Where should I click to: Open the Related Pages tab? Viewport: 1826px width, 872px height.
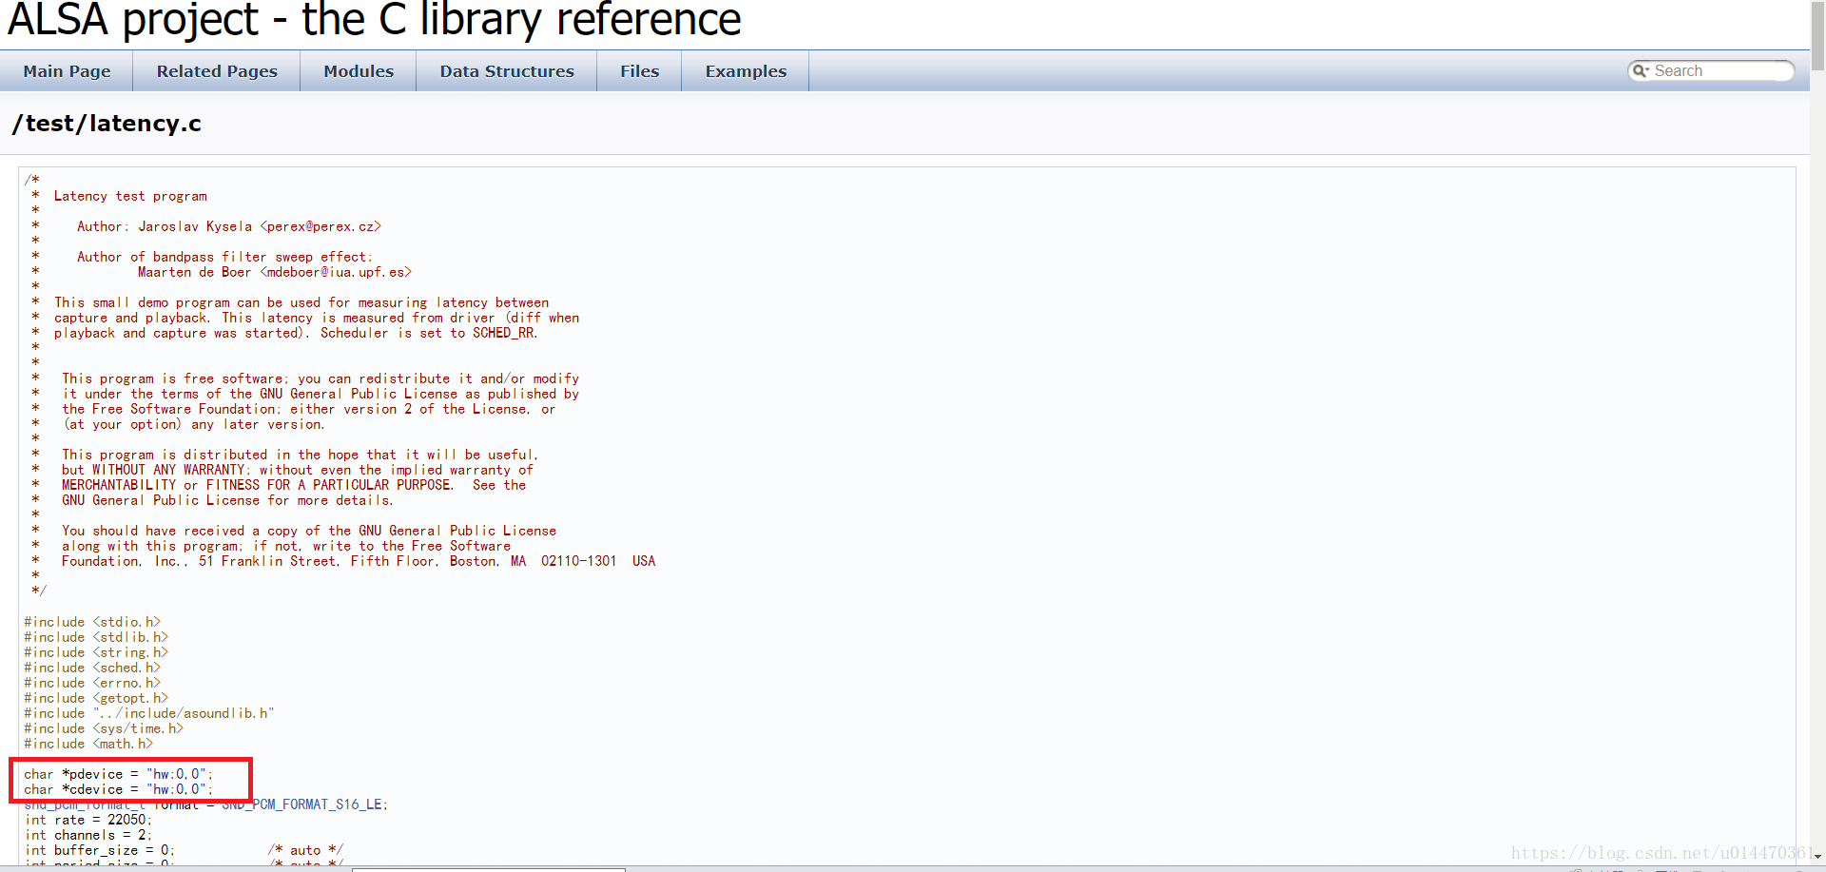[x=217, y=70]
